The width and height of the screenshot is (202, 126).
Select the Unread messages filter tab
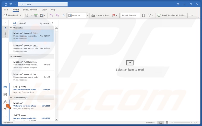(x=22, y=23)
